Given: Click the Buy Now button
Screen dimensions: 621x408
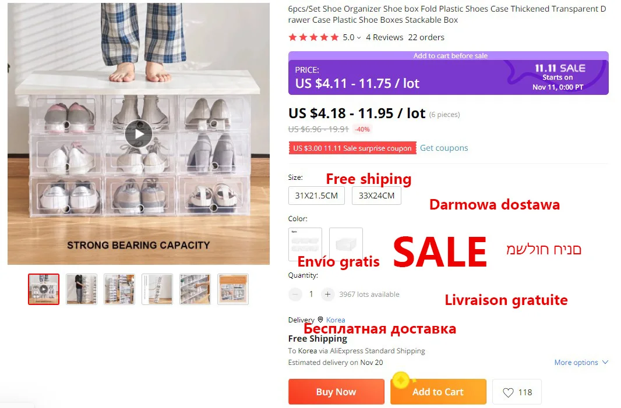Looking at the screenshot, I should 336,392.
